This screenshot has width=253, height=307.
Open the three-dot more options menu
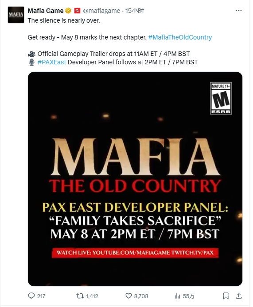[238, 11]
